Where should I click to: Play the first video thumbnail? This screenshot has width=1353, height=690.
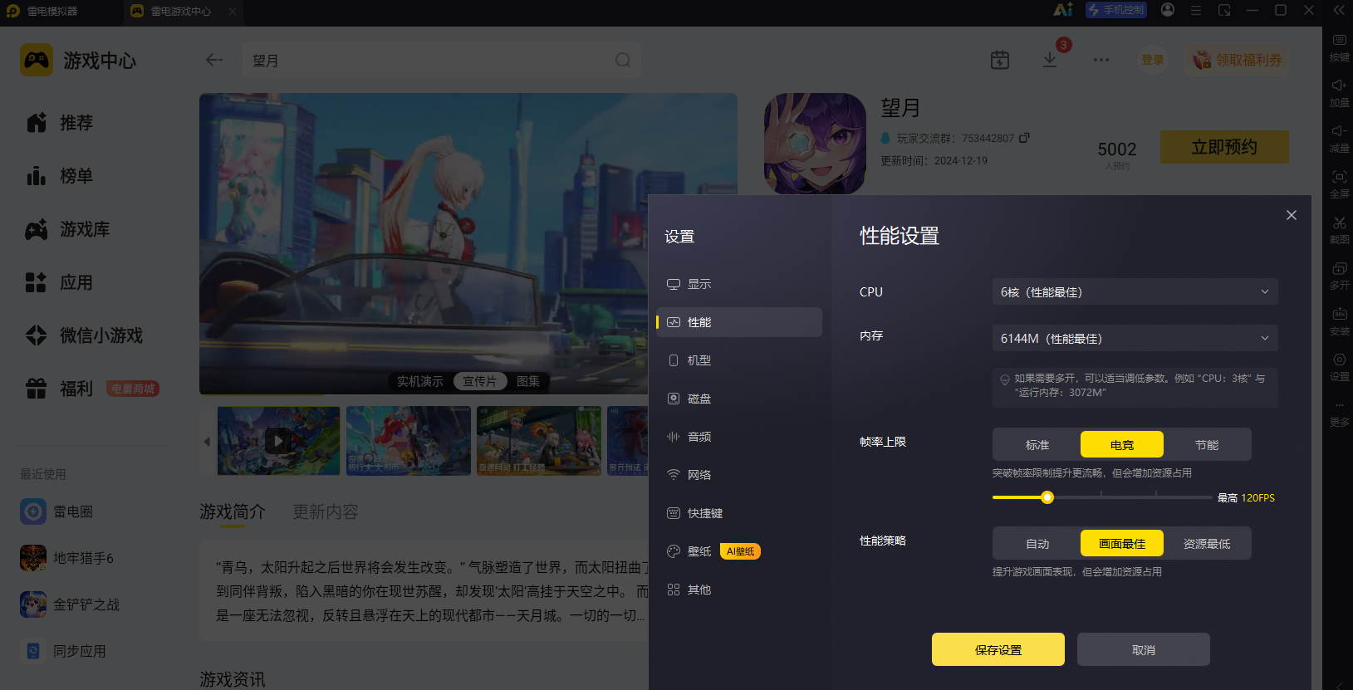(x=278, y=441)
